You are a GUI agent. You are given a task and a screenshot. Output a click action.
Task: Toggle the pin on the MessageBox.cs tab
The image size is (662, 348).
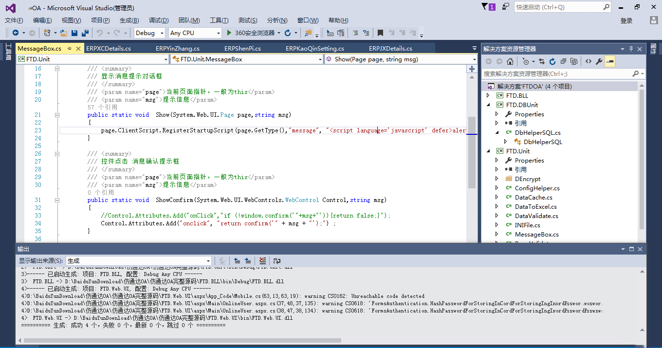click(x=69, y=48)
